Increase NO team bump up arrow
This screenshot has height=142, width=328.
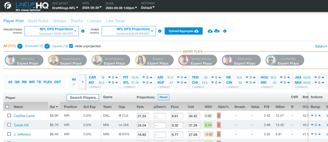tap(116, 83)
